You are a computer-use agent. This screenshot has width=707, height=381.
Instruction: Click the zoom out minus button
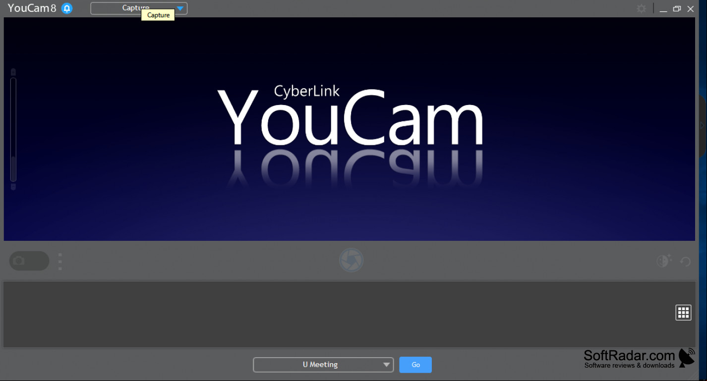pos(13,187)
